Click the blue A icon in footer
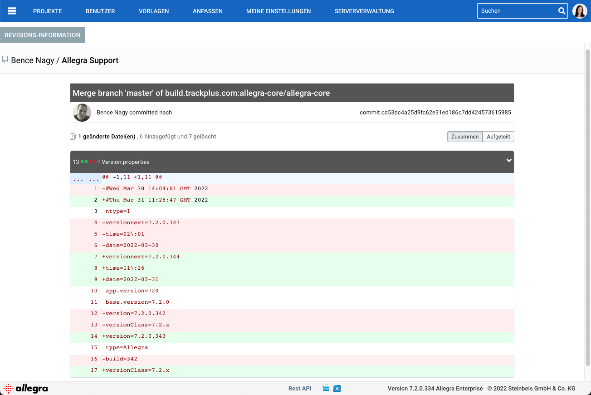The width and height of the screenshot is (591, 395). pyautogui.click(x=337, y=389)
